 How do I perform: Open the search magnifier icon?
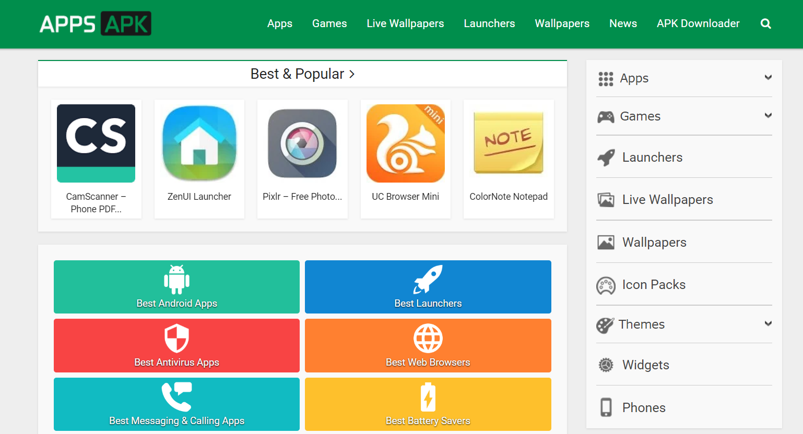766,23
